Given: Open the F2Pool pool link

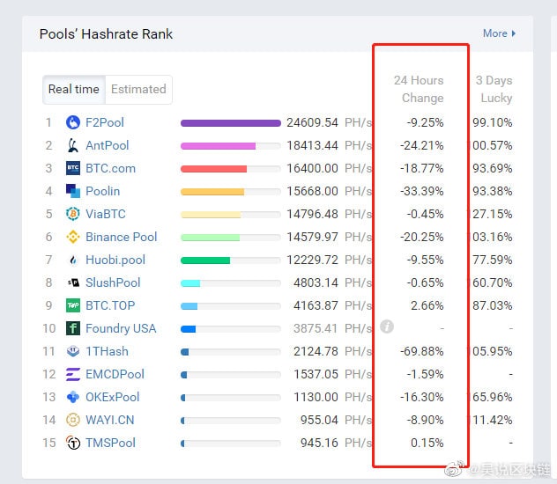Looking at the screenshot, I should click(105, 122).
